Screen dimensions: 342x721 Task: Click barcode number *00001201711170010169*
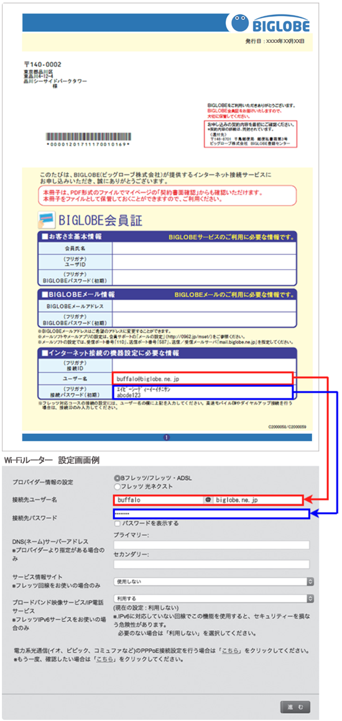[x=88, y=145]
